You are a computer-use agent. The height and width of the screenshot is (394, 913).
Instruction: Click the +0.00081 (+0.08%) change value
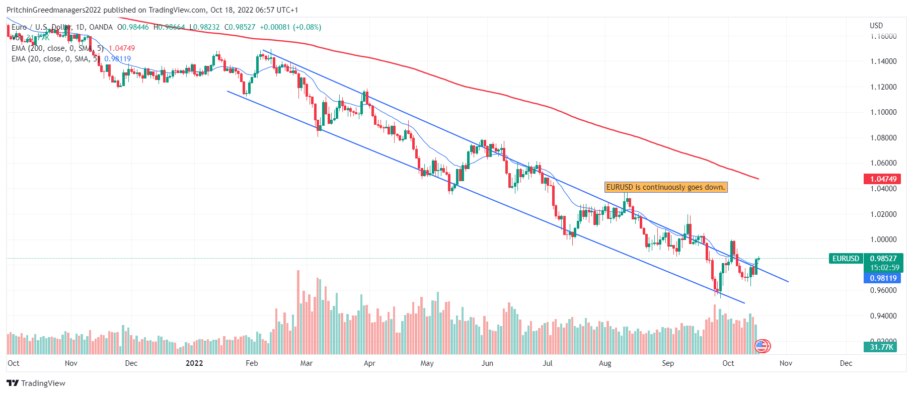click(x=290, y=27)
